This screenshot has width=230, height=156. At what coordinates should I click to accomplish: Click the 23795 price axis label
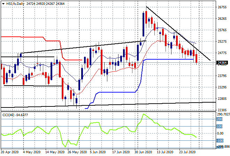222,76
